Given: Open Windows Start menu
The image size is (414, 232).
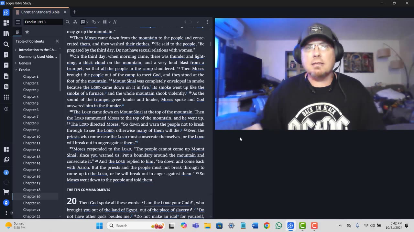Looking at the screenshot, I should 99,226.
